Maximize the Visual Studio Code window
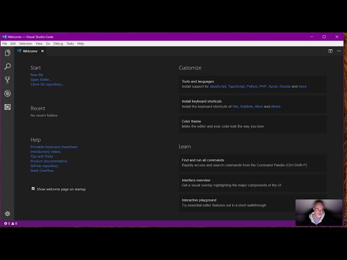This screenshot has height=260, width=347. point(324,37)
